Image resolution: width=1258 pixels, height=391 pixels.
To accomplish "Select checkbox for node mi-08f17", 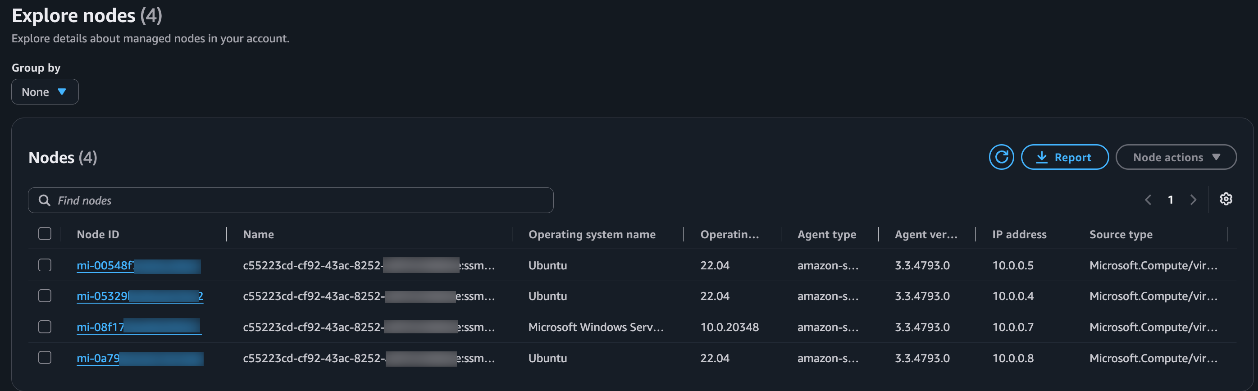I will pos(45,327).
